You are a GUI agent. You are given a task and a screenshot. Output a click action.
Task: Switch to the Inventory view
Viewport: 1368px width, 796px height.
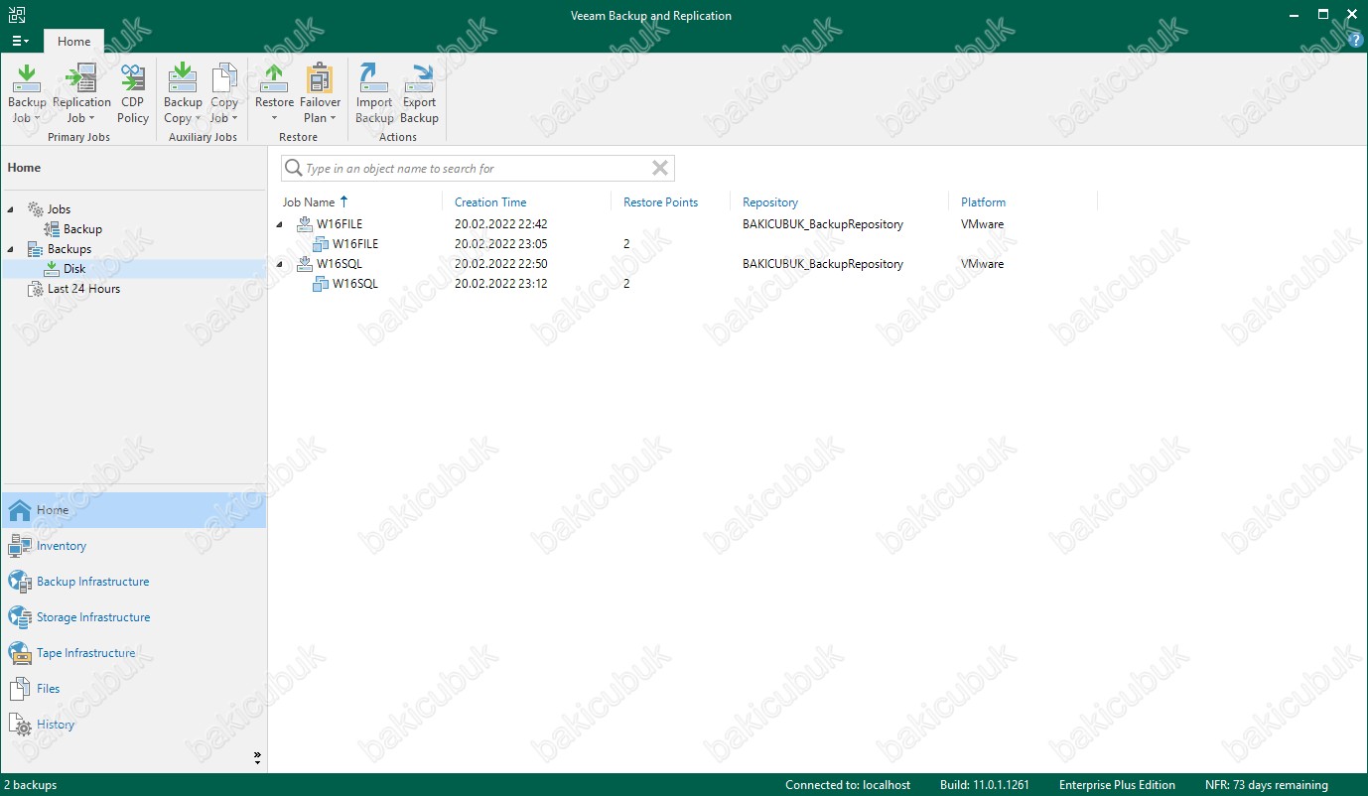[x=133, y=546]
